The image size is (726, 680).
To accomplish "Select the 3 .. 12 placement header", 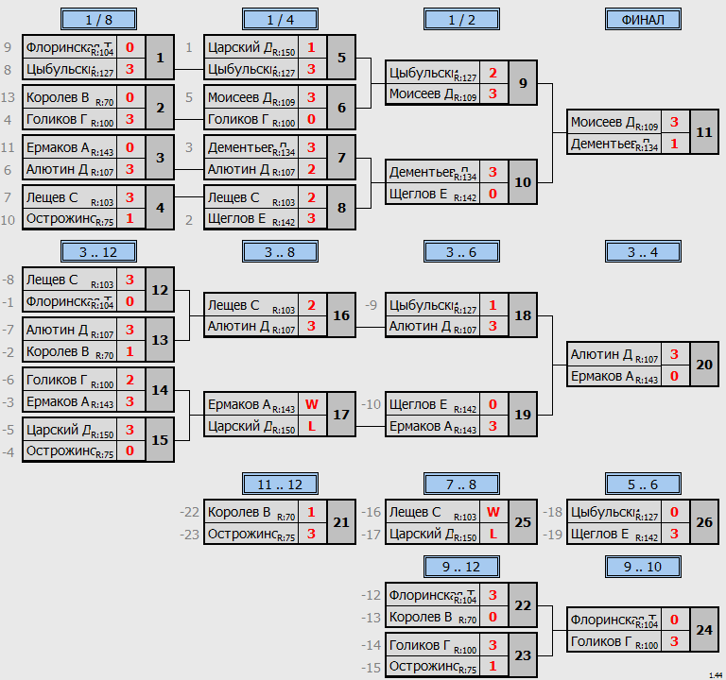I will [x=98, y=251].
